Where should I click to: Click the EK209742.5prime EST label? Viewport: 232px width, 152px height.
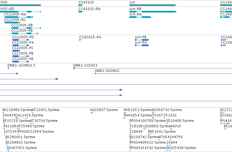point(144,137)
